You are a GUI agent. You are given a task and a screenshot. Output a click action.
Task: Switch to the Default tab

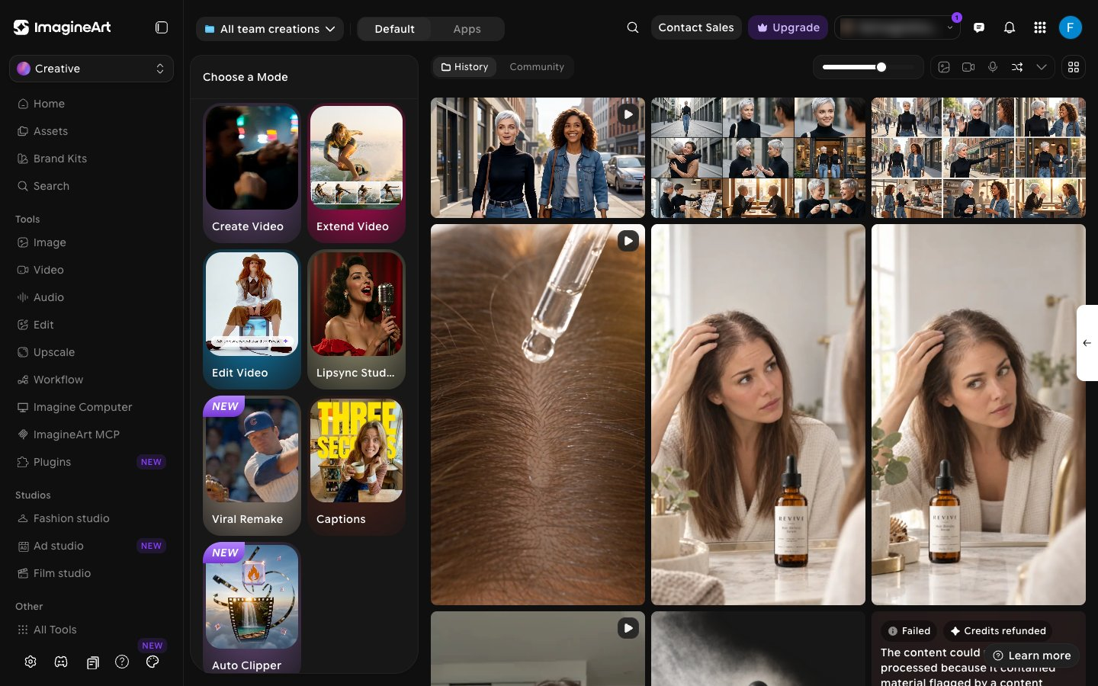point(395,29)
